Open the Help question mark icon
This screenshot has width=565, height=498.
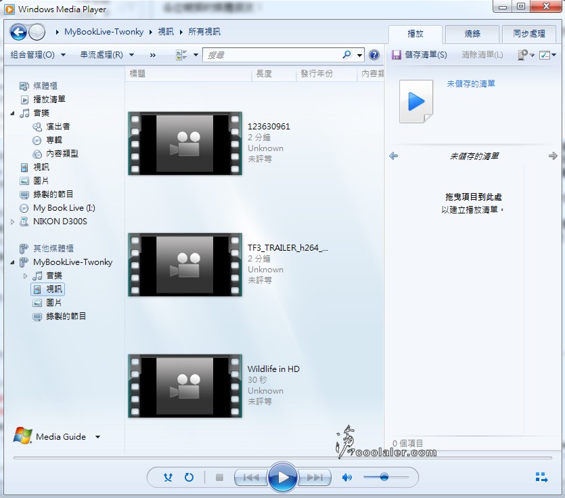374,55
